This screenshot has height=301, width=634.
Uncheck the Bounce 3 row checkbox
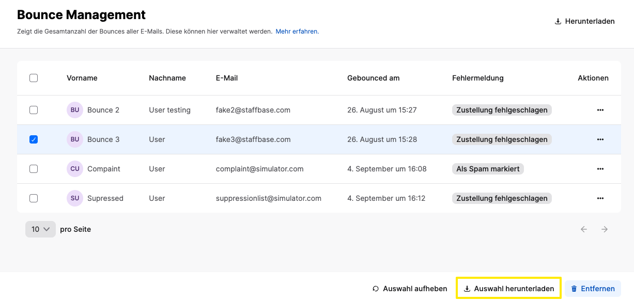tap(34, 139)
